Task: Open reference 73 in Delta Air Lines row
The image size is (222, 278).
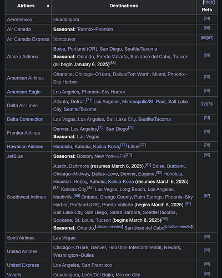Action: 210,104
